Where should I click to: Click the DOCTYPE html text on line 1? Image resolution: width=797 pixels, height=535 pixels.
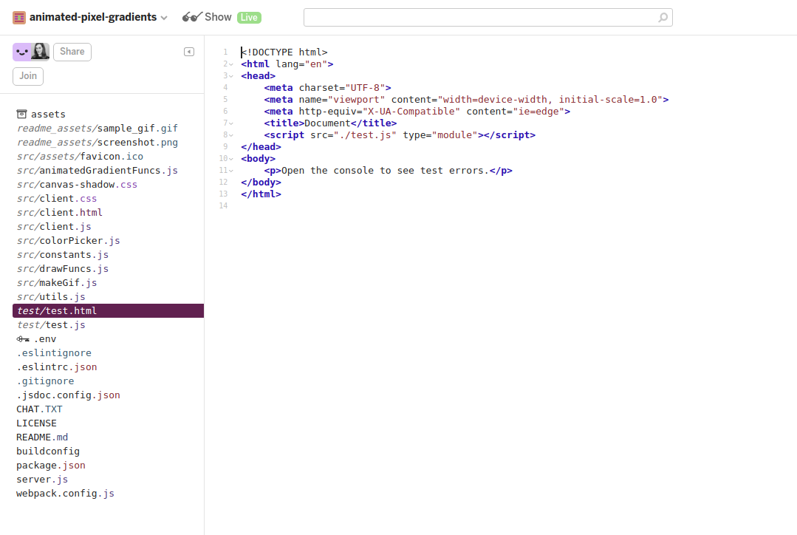point(284,52)
